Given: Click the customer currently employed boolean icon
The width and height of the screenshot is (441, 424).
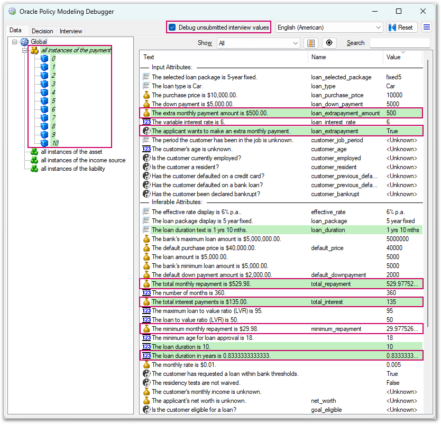Looking at the screenshot, I should 146,158.
